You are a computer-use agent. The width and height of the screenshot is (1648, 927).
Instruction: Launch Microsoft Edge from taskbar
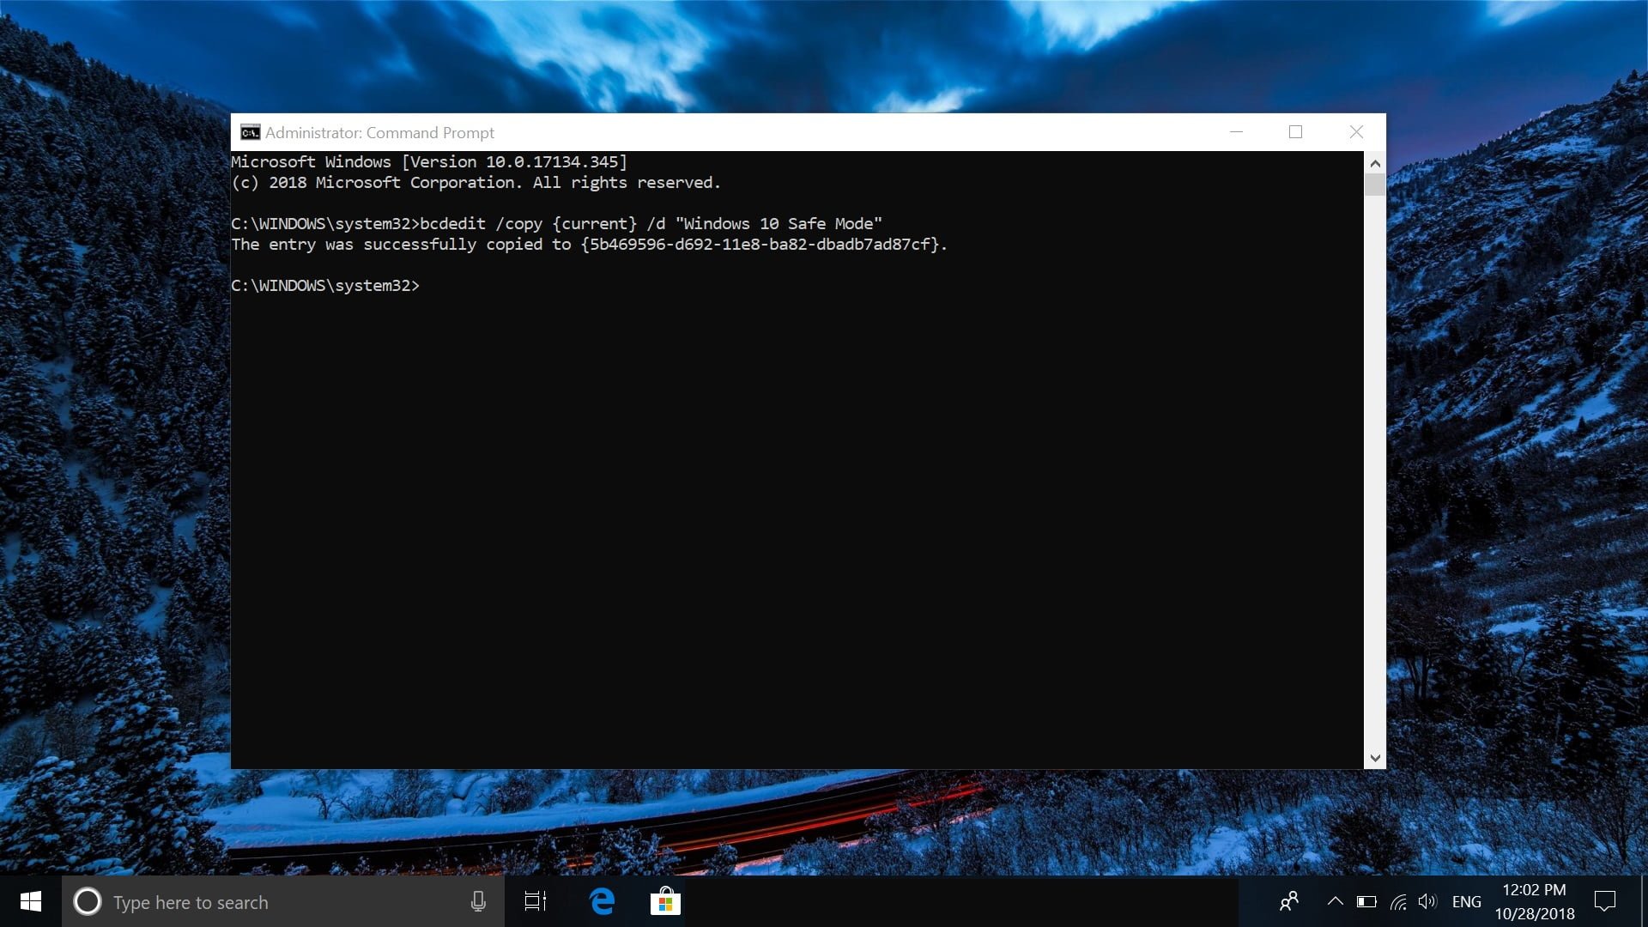pyautogui.click(x=603, y=901)
